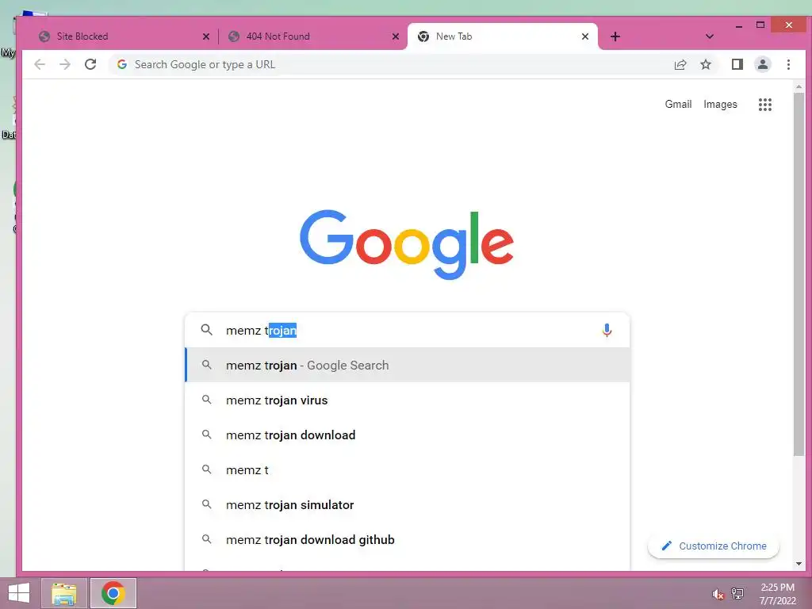Maximize the Chrome window
The image size is (812, 609).
click(760, 25)
